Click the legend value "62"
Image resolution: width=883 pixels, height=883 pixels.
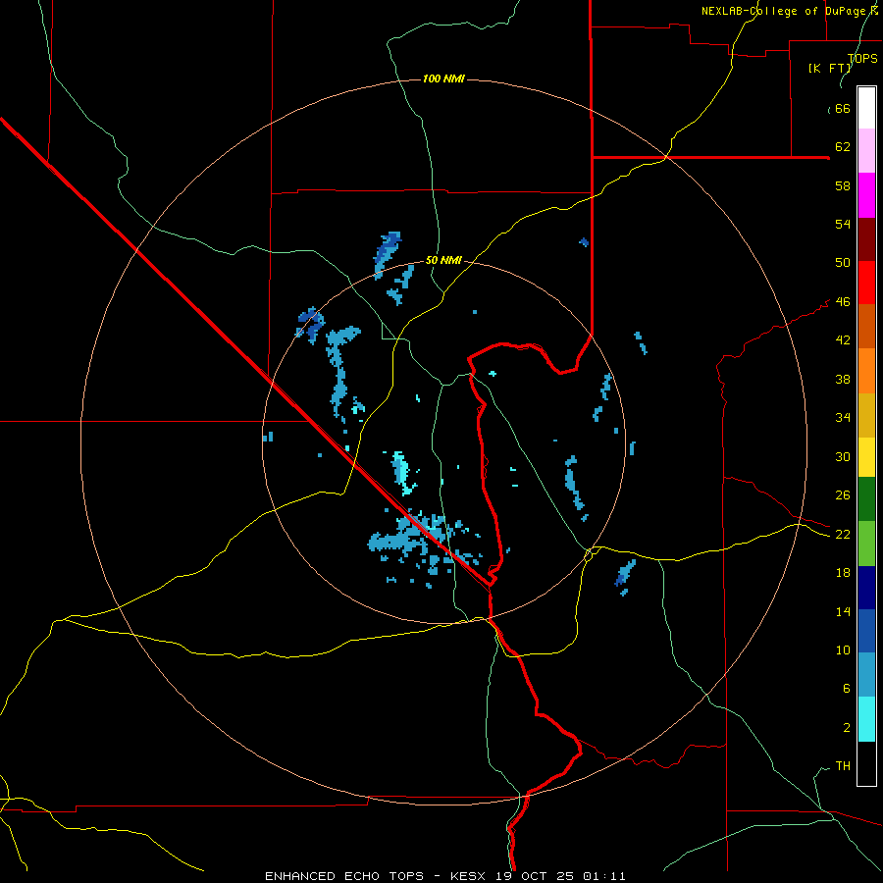pyautogui.click(x=842, y=147)
